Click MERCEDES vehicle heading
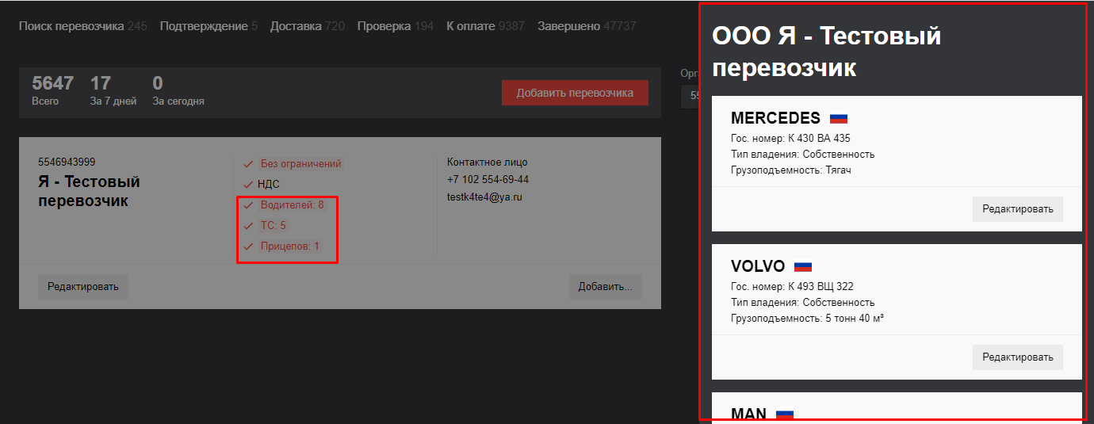The width and height of the screenshot is (1094, 424). [775, 118]
